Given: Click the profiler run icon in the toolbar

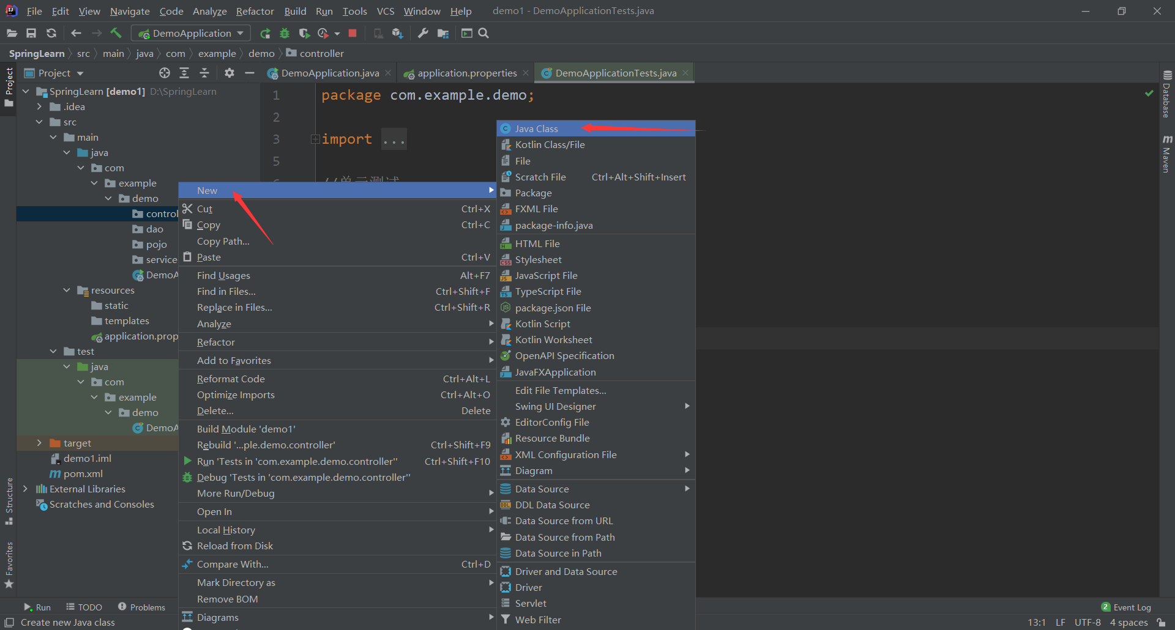Looking at the screenshot, I should tap(323, 33).
